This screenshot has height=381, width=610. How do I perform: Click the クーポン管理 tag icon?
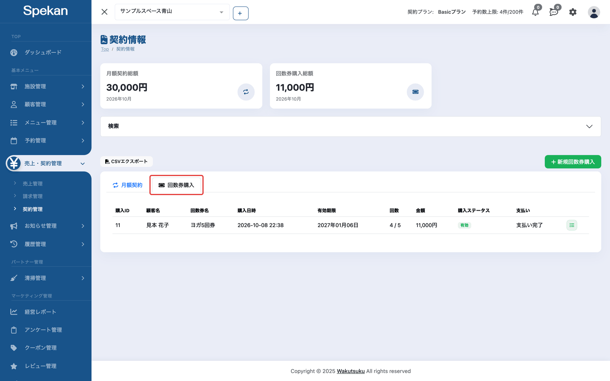(14, 348)
